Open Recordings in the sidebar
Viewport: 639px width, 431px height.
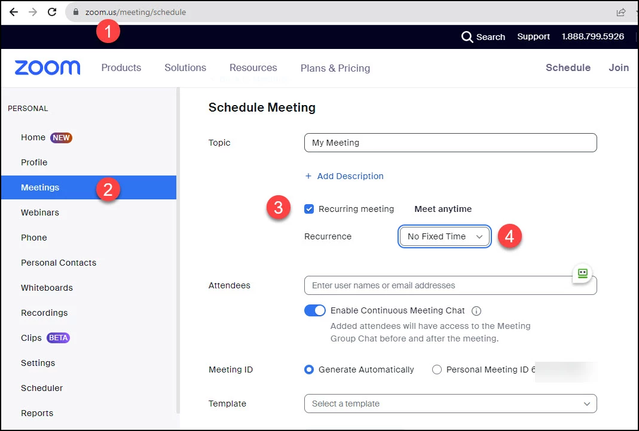[44, 313]
